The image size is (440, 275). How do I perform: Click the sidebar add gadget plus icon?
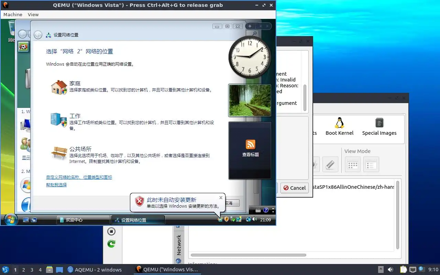pyautogui.click(x=250, y=26)
